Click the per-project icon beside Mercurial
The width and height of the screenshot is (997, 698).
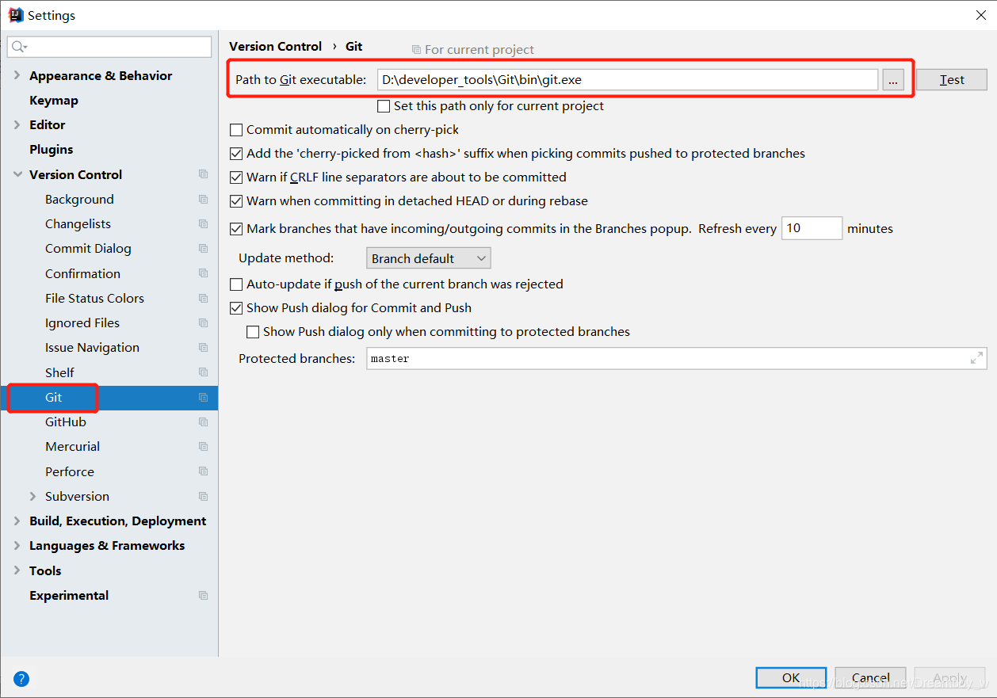tap(204, 446)
